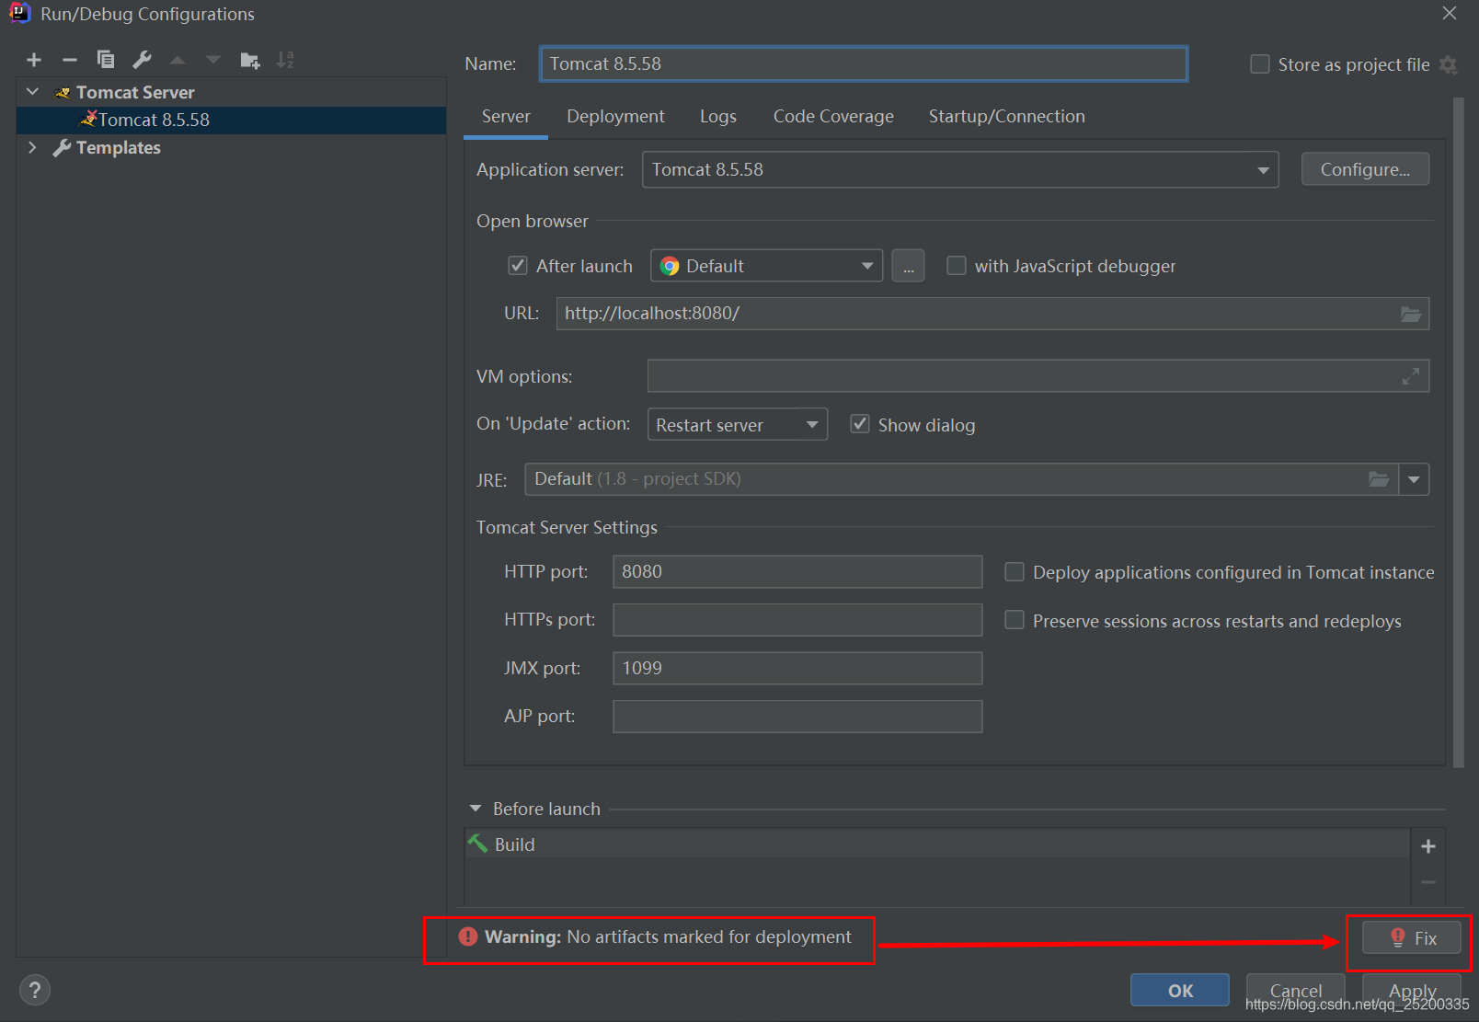Enable Preserve sessions across restarts
This screenshot has width=1479, height=1022.
point(1015,620)
